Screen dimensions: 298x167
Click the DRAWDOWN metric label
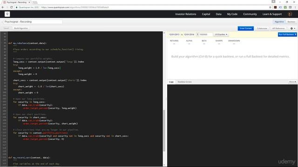234,41
